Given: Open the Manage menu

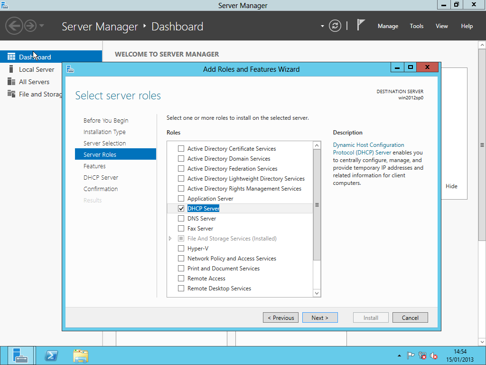Looking at the screenshot, I should pos(388,26).
